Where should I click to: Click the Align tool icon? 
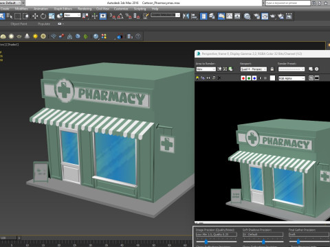(x=194, y=16)
